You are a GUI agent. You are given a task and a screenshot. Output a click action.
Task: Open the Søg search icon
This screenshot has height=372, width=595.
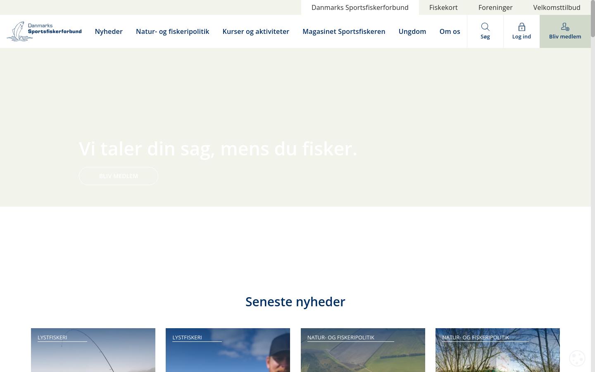coord(485,31)
